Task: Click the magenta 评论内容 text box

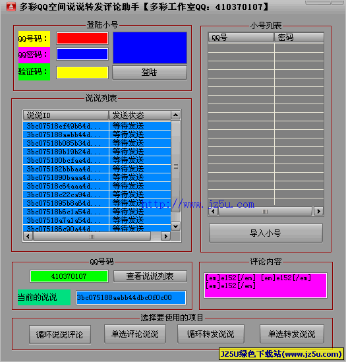Action: click(x=266, y=286)
